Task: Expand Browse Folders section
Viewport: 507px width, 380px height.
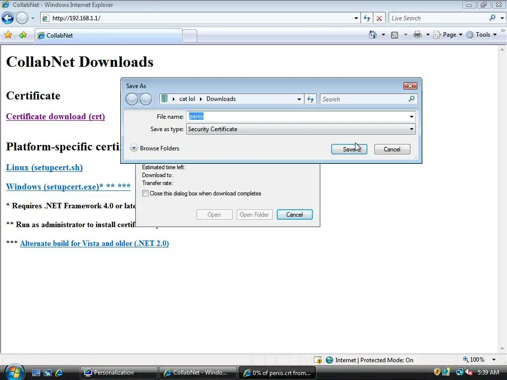Action: 154,148
